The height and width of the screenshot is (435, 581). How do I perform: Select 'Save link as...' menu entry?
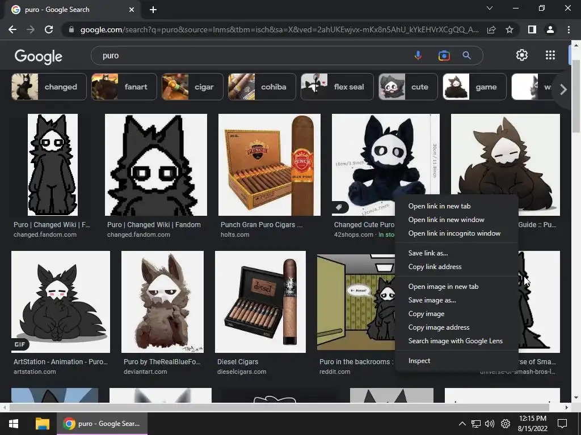pyautogui.click(x=457, y=253)
